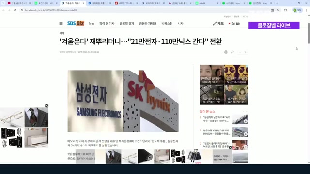
Task: Click the 로그인 link at top right
Action: [246, 17]
